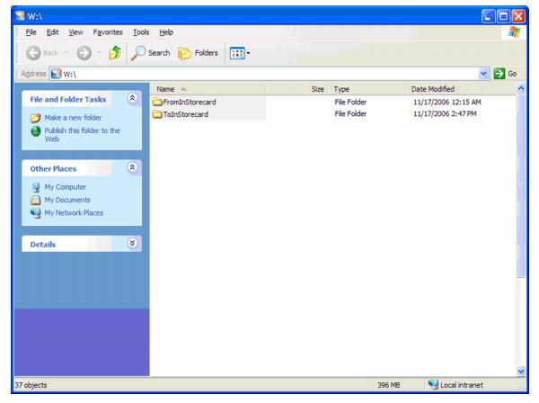The width and height of the screenshot is (539, 403).
Task: Click Make a new folder link
Action: click(x=73, y=118)
